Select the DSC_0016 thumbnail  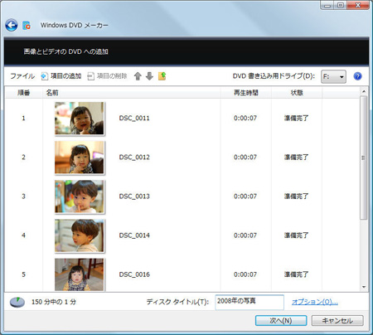pyautogui.click(x=80, y=274)
